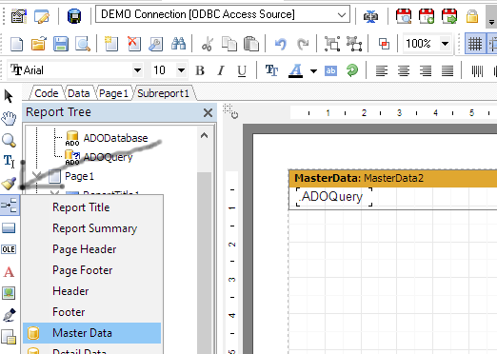This screenshot has width=497, height=354.
Task: Switch to the Page1 tab
Action: [x=113, y=93]
